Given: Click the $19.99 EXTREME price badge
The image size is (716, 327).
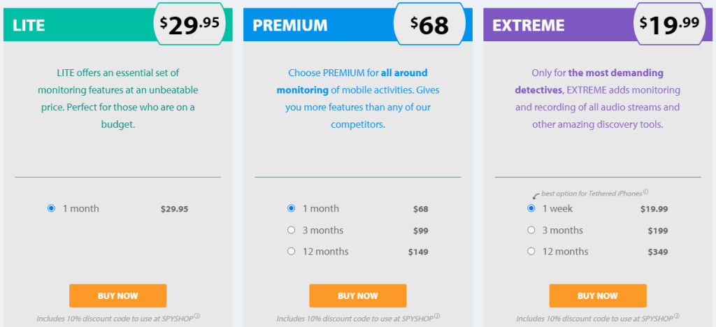Looking at the screenshot, I should tap(669, 24).
